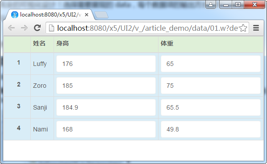Close the browser window
The width and height of the screenshot is (267, 164).
254,4
